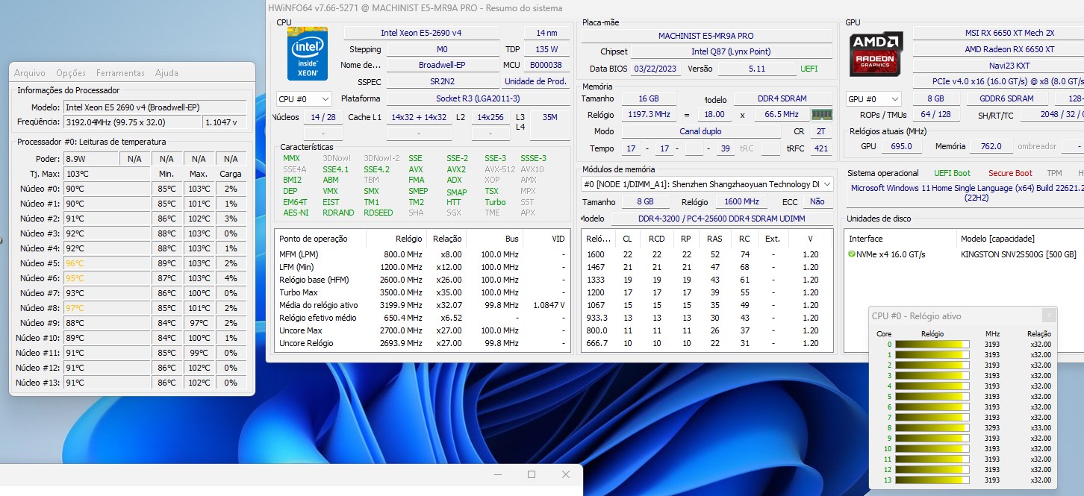
Task: Click the Intel Xeon logo in HWiNFO
Action: click(x=308, y=54)
